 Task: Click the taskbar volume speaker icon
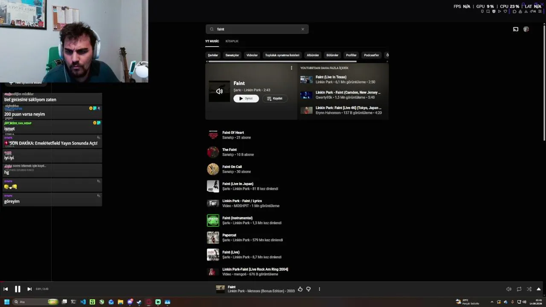pyautogui.click(x=524, y=302)
